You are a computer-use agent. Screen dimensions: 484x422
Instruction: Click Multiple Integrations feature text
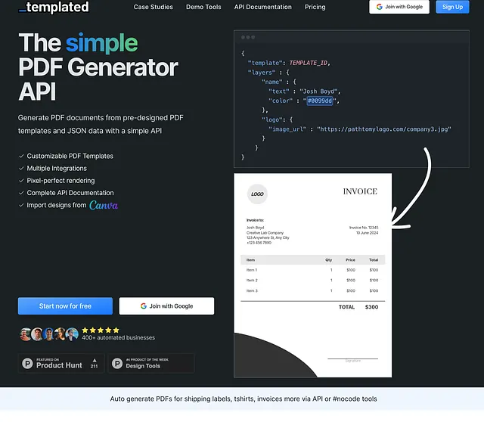(57, 168)
